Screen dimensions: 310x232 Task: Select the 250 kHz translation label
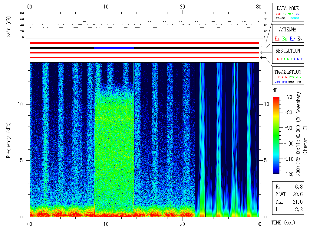(x=280, y=82)
